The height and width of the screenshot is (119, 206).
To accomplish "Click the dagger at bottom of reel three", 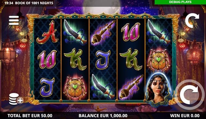I will coord(103,87).
